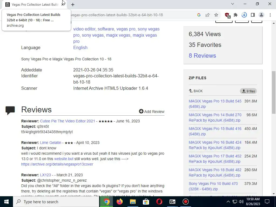Click the BACK link in ZIP FILES
This screenshot has width=276, height=207.
click(196, 91)
